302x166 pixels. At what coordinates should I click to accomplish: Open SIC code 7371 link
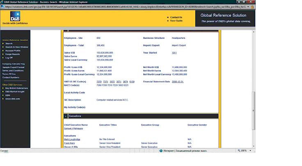click(x=105, y=82)
